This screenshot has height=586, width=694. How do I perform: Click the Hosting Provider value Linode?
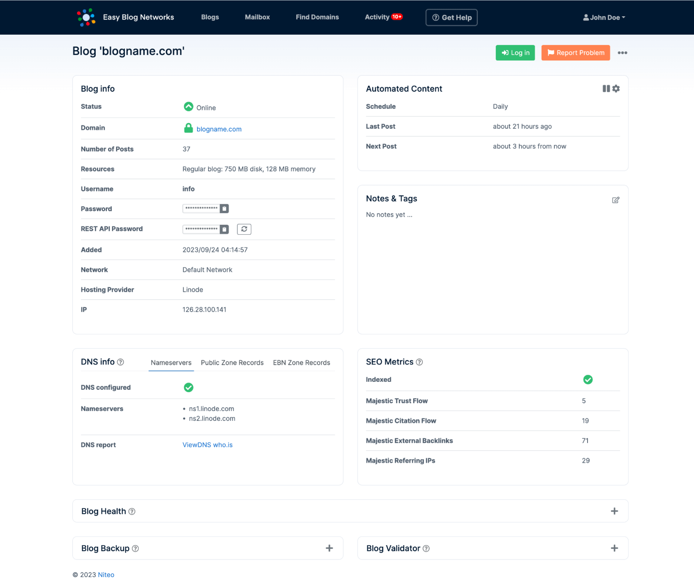tap(193, 290)
